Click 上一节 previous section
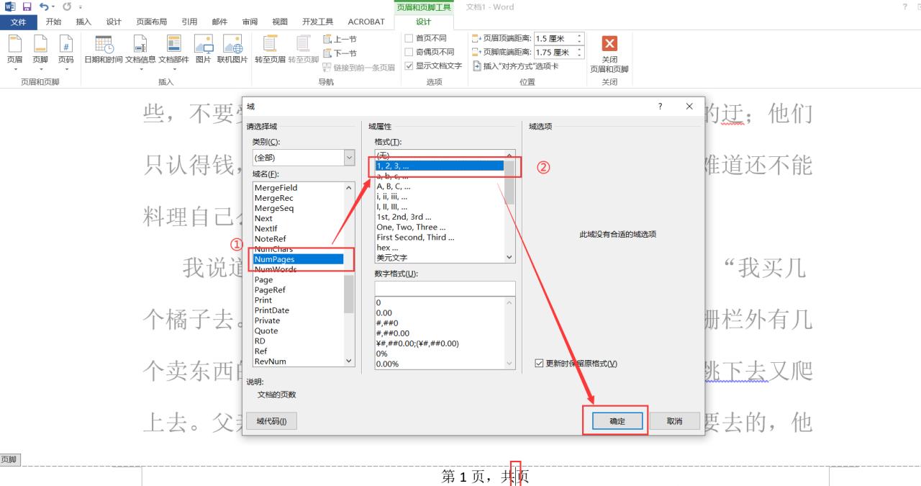921x486 pixels. coord(340,39)
